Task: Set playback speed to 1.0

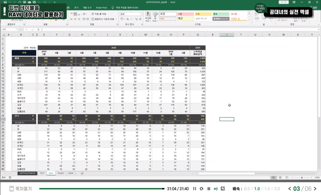Action: coord(257,189)
